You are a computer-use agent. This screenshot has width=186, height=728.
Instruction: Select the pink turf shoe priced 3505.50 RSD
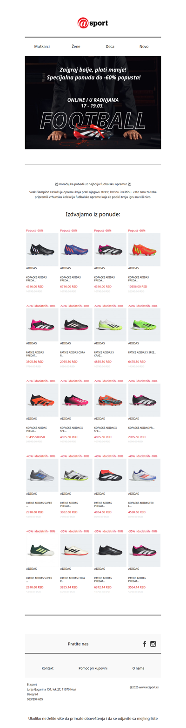tap(42, 324)
